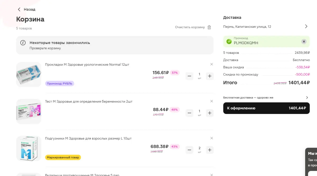The image size is (317, 176).
Task: Click the info icon in the notice banner
Action: (x=23, y=42)
